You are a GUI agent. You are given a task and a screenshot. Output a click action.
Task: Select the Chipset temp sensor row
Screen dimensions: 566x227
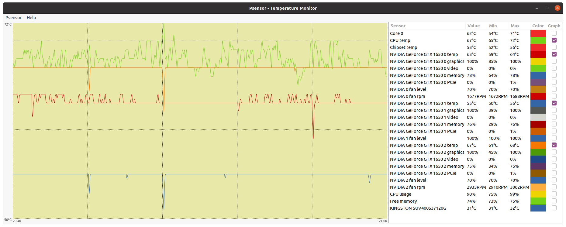tap(403, 47)
